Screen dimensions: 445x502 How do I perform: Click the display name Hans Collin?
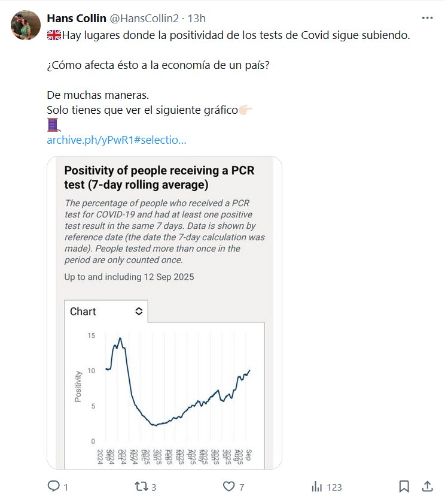tap(76, 18)
